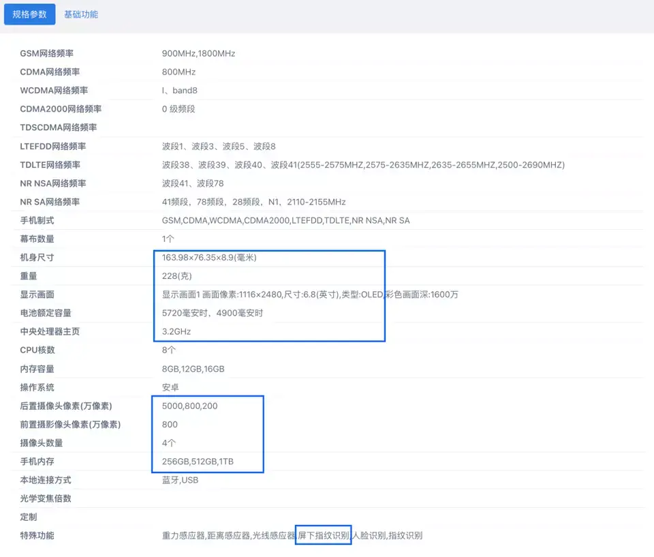Click the value 波段1、波段3、波段5、波段8
Screen dimensions: 654x557
coord(219,146)
